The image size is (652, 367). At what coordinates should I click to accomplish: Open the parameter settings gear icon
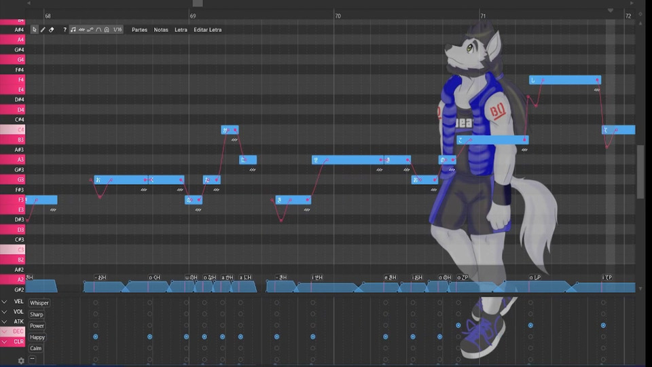[21, 361]
